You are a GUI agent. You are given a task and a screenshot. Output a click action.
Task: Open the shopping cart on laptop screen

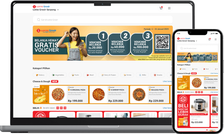click(x=161, y=8)
